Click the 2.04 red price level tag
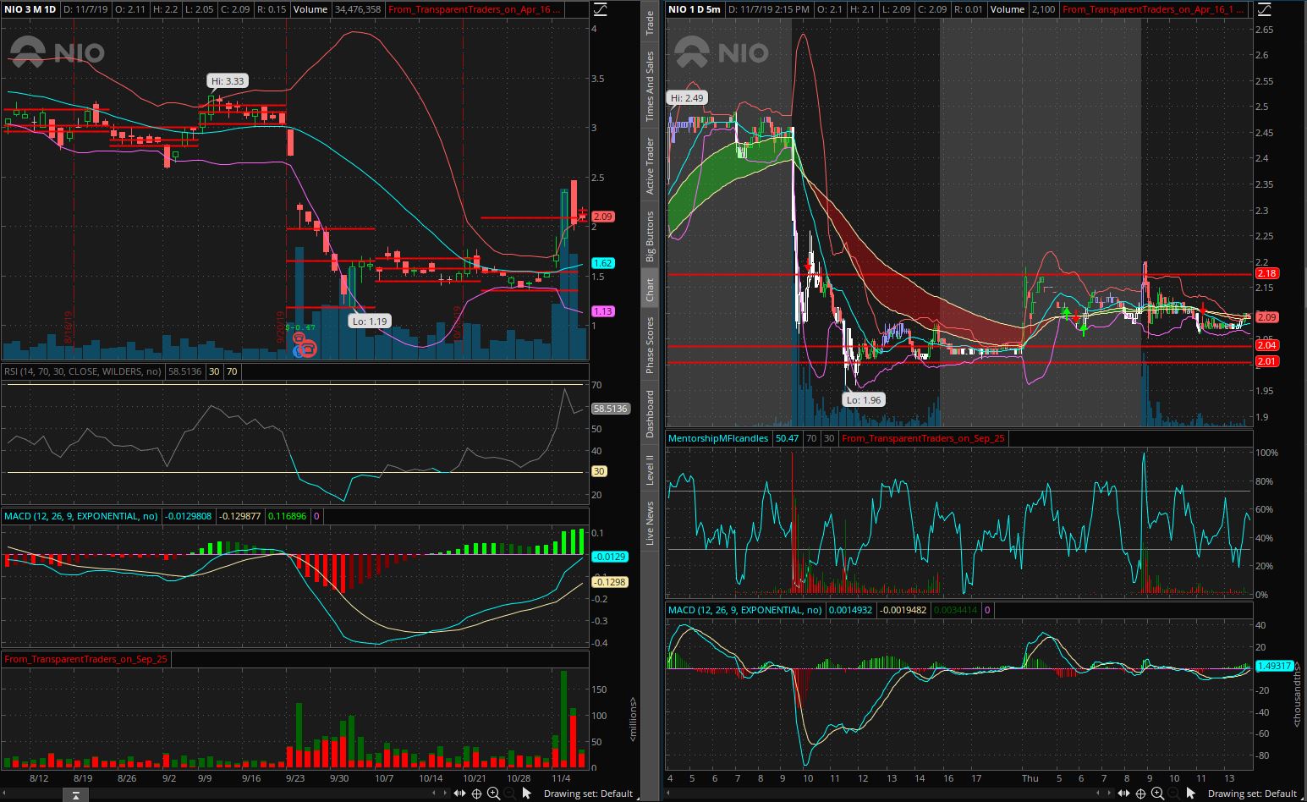Screen dimensions: 1307x802 (x=1267, y=345)
